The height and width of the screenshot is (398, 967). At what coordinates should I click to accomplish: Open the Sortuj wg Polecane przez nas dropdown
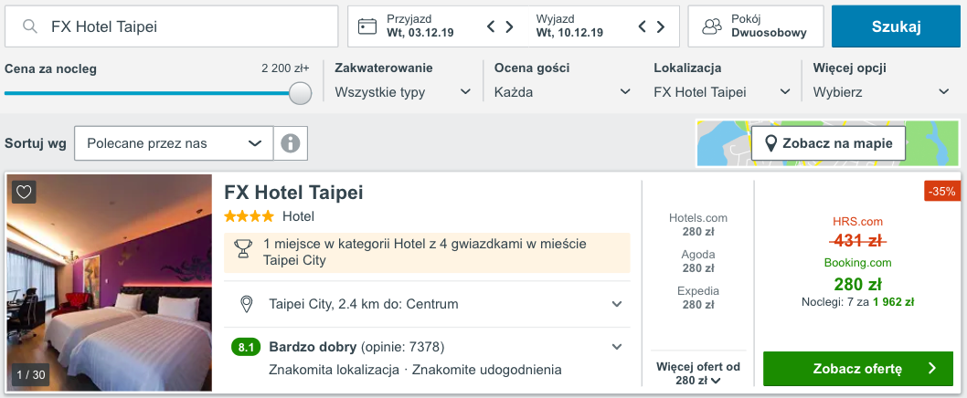[x=174, y=143]
